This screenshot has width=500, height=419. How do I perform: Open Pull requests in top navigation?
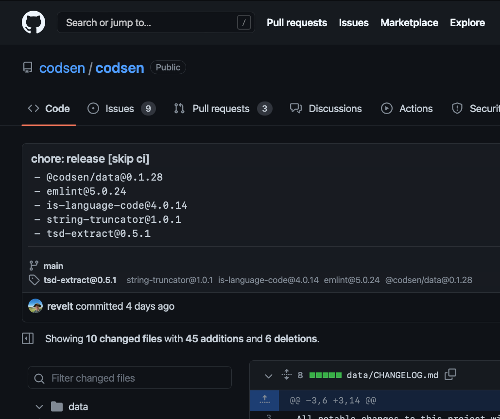(x=297, y=23)
